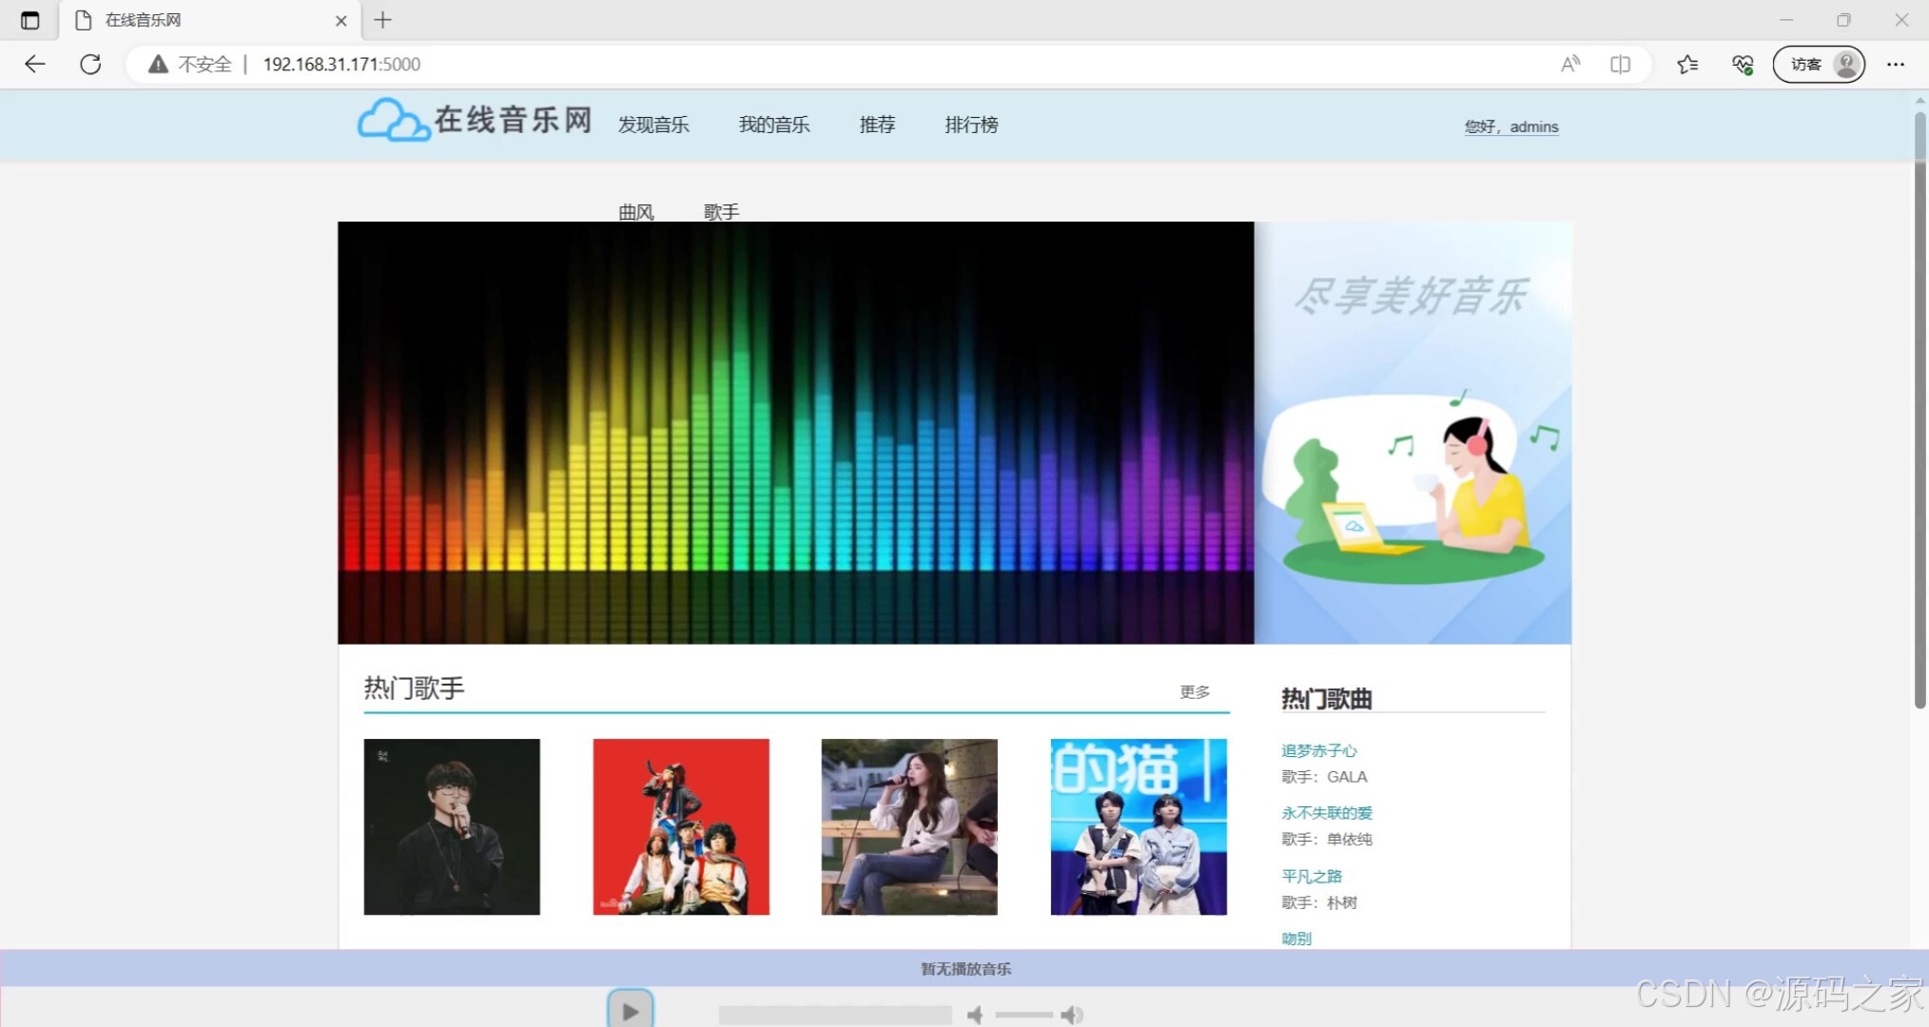The image size is (1929, 1027).
Task: Open the song 追梦赤子心
Action: pos(1318,750)
